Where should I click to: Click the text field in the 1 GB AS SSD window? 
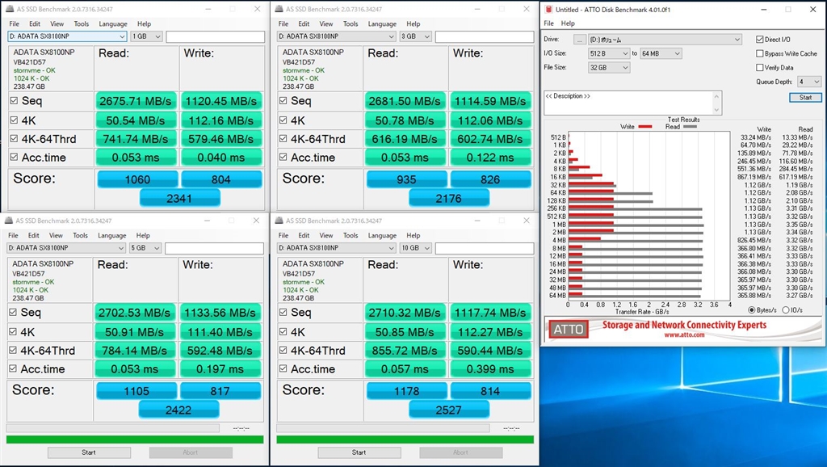(215, 36)
